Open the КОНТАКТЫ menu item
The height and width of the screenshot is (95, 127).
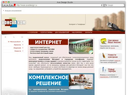click(89, 32)
